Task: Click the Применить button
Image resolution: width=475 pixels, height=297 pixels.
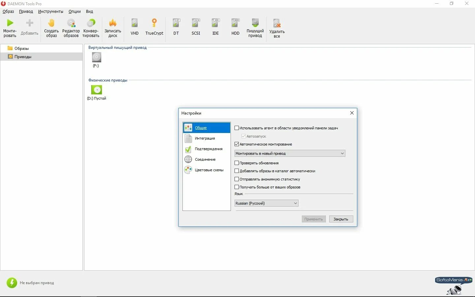Action: point(314,219)
